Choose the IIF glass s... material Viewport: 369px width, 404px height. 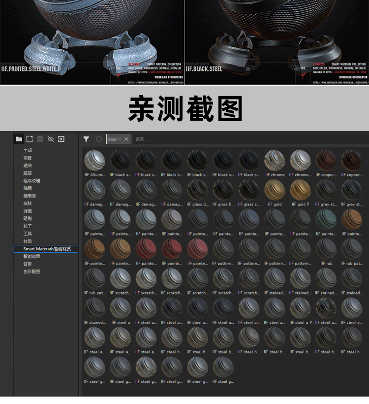[x=249, y=190]
